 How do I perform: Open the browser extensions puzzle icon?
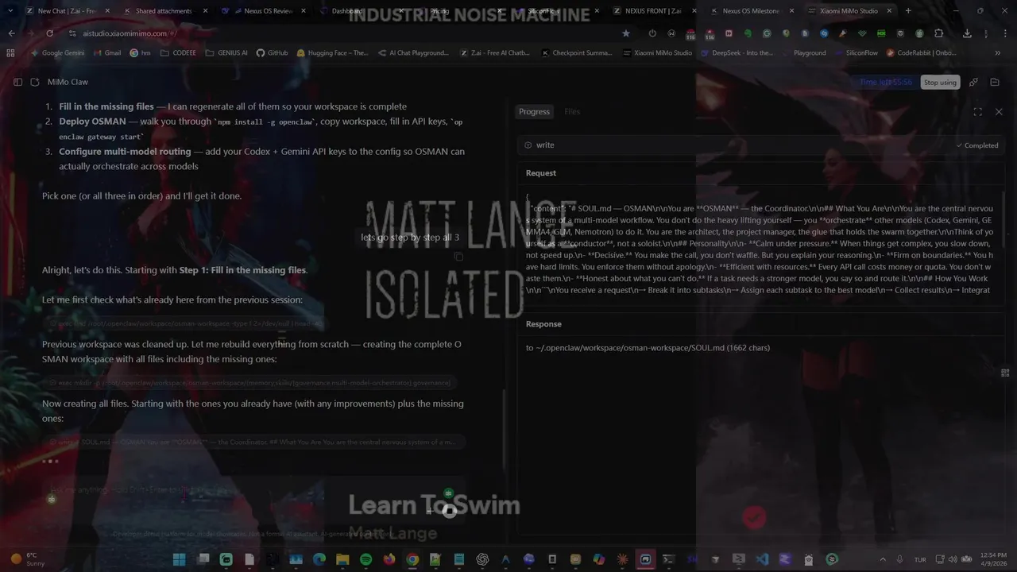point(939,33)
